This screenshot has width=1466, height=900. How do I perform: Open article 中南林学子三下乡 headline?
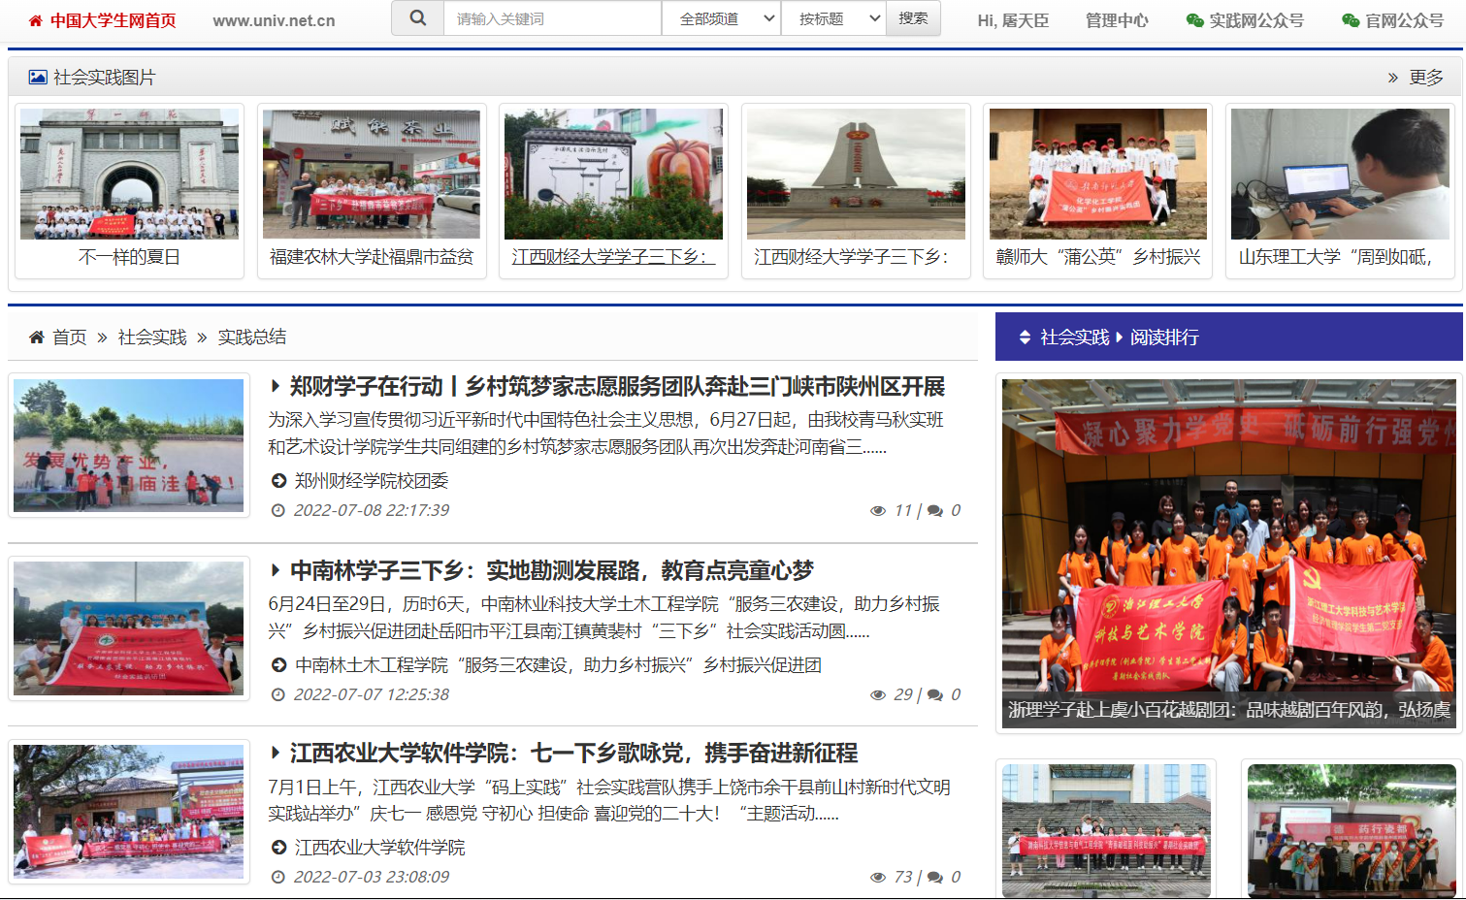(x=551, y=570)
